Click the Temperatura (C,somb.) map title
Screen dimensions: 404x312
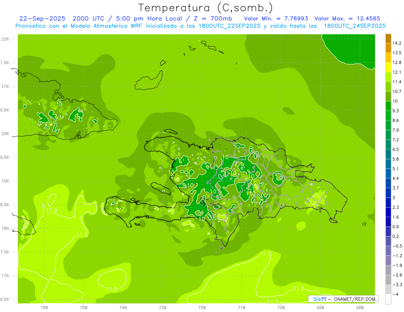click(206, 7)
